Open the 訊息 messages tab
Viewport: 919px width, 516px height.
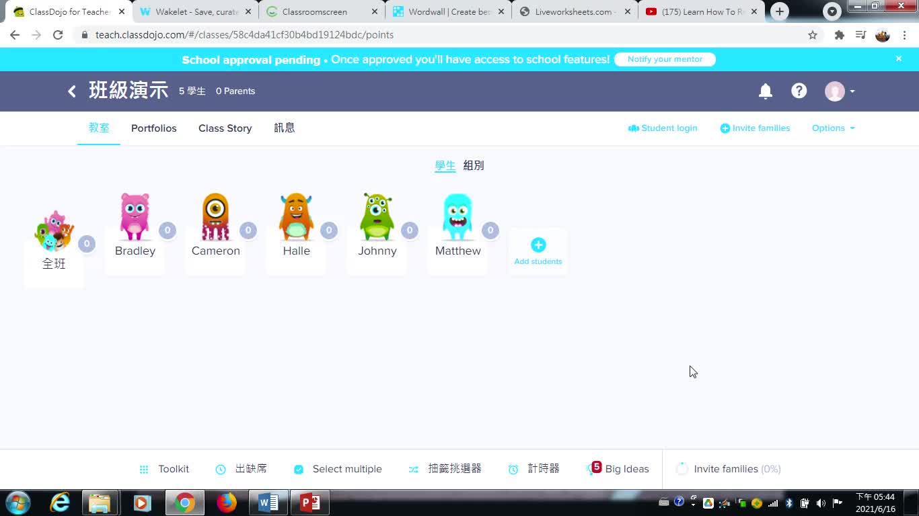285,128
